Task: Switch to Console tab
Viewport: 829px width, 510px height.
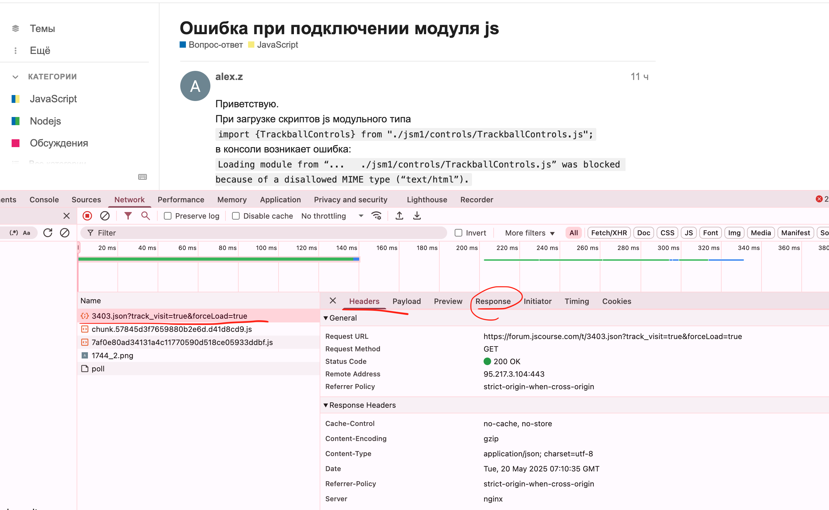Action: point(44,199)
